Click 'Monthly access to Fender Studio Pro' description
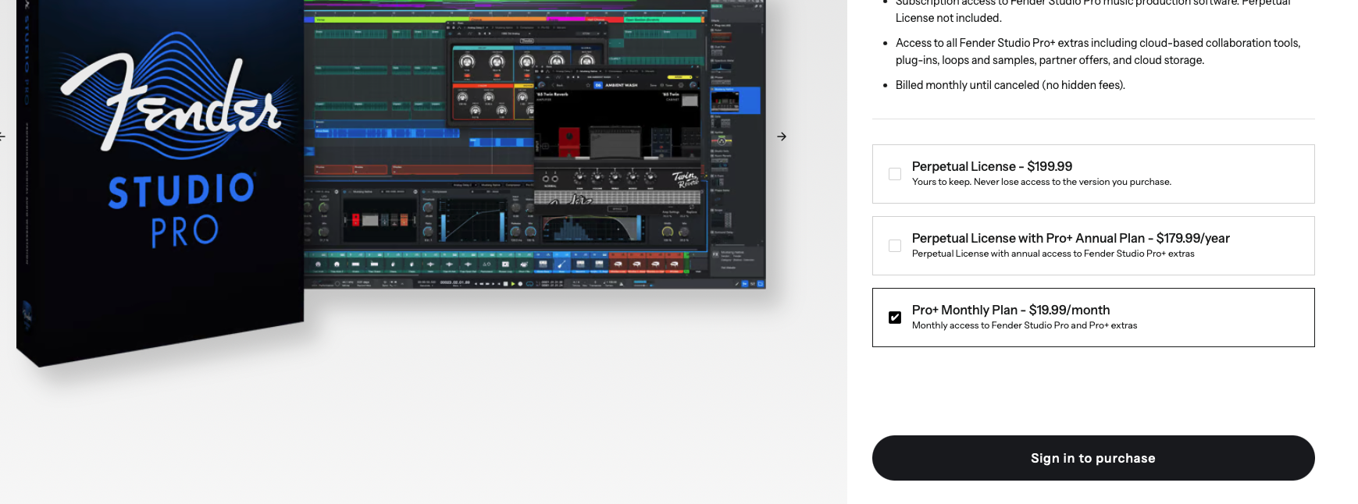Screen dimensions: 1358x504 pyautogui.click(x=1025, y=325)
